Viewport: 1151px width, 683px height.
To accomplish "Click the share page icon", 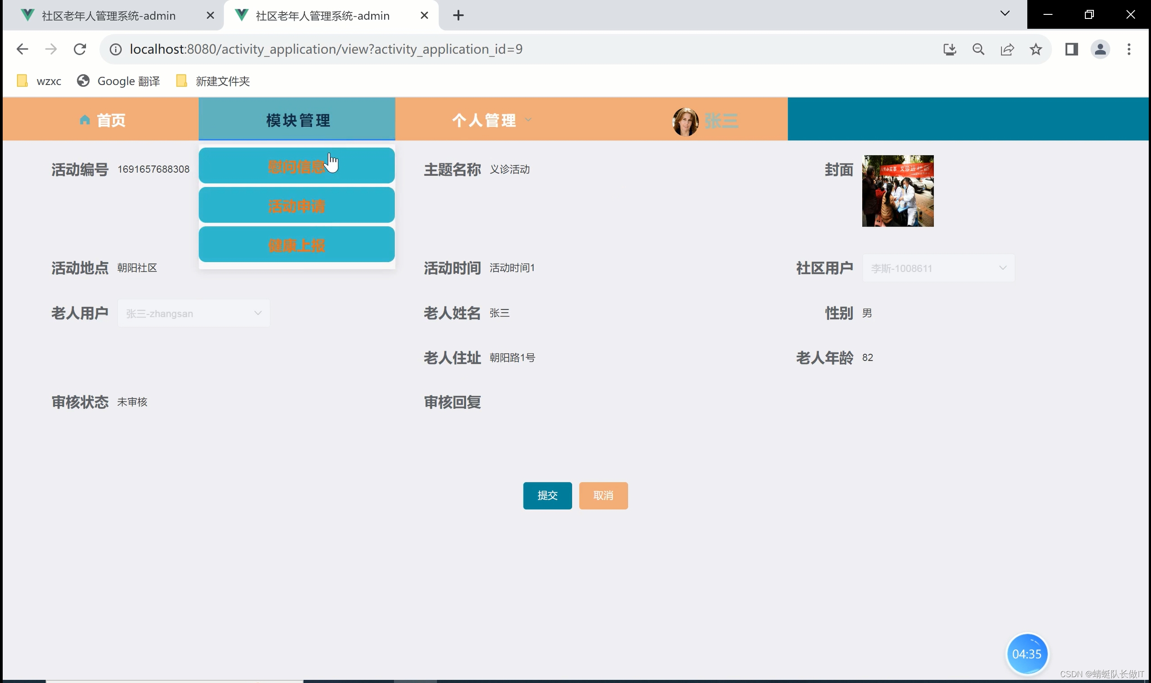I will [x=1007, y=49].
